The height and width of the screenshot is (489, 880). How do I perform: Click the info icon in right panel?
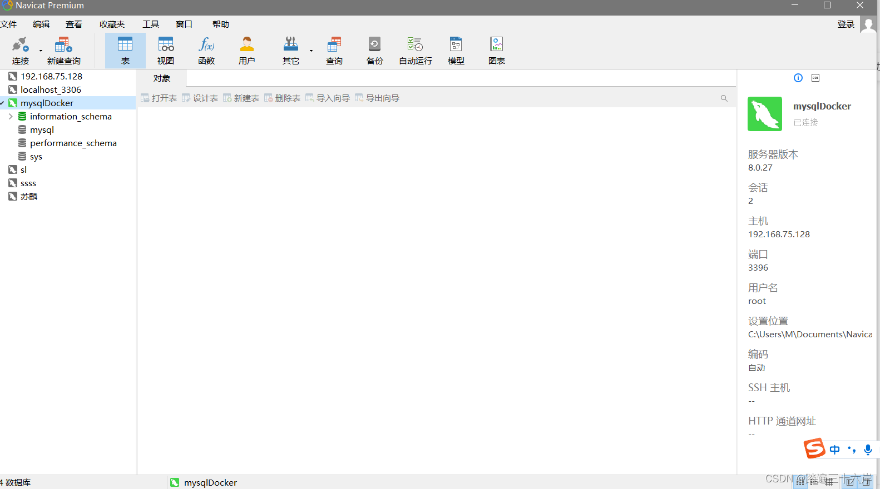click(798, 78)
